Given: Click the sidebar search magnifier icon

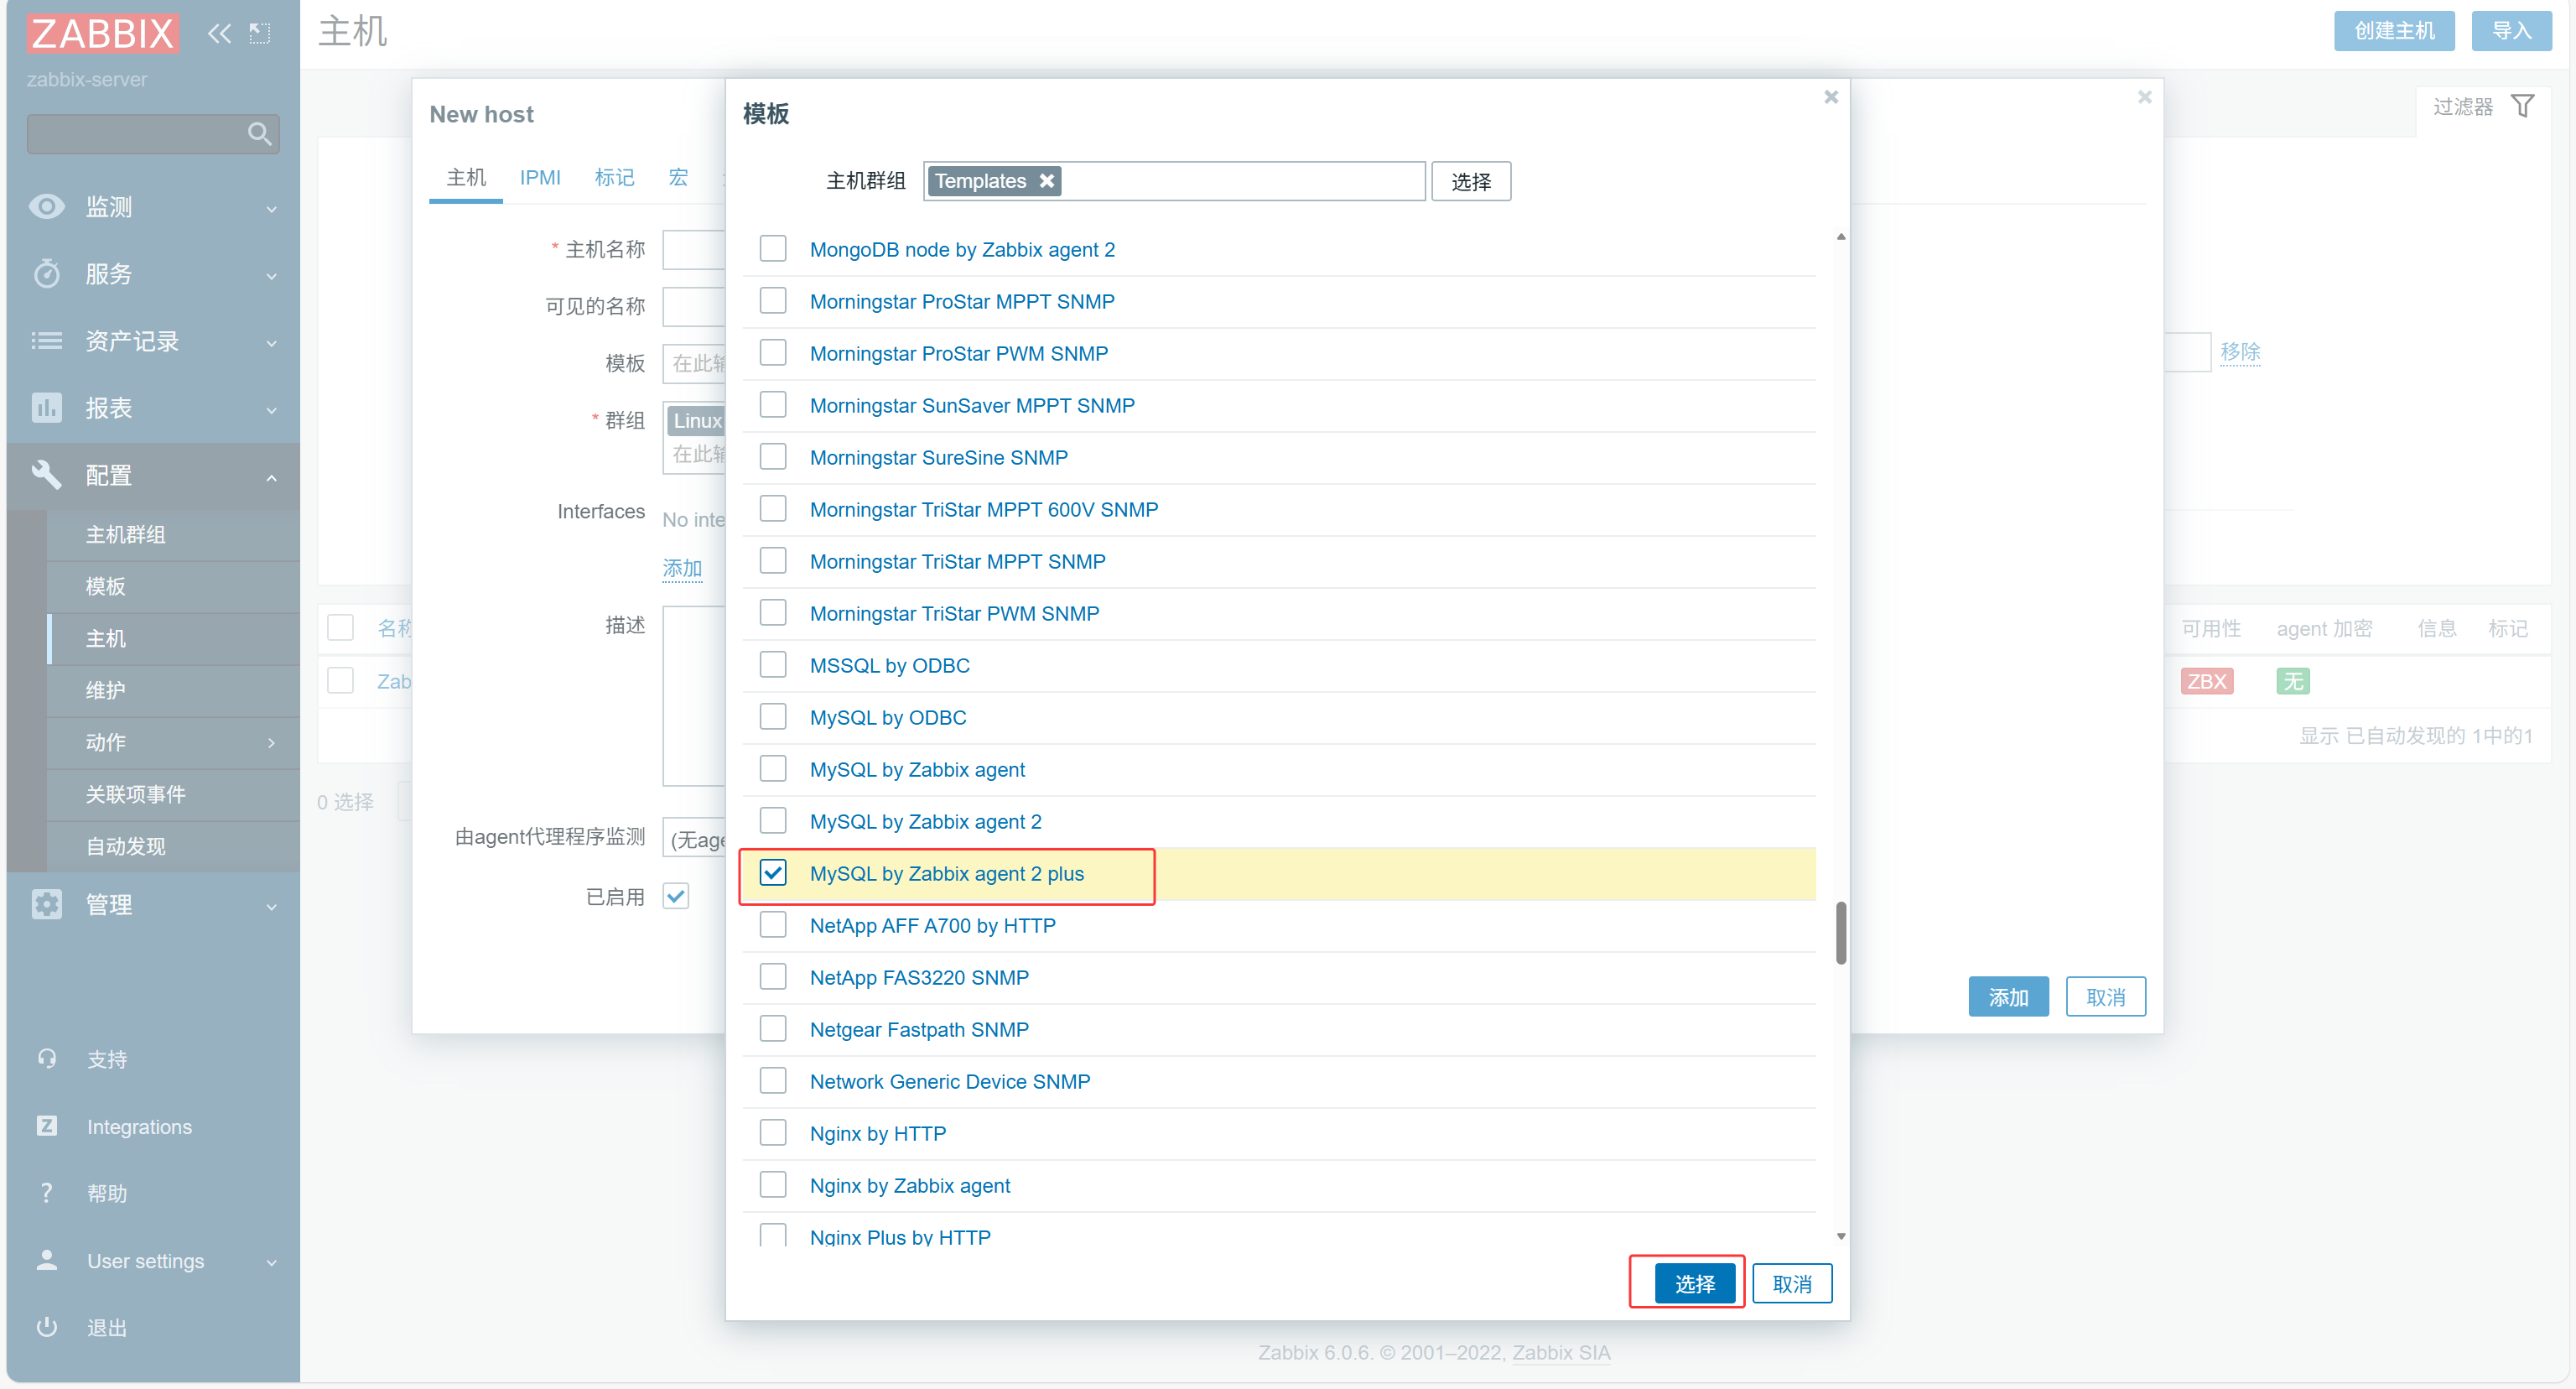Looking at the screenshot, I should [x=259, y=133].
